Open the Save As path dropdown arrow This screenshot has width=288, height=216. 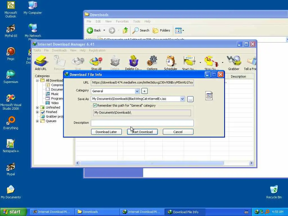(x=182, y=99)
